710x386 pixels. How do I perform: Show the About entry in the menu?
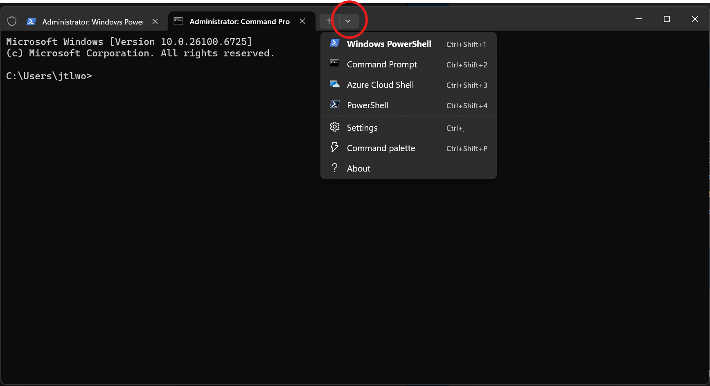click(x=408, y=169)
